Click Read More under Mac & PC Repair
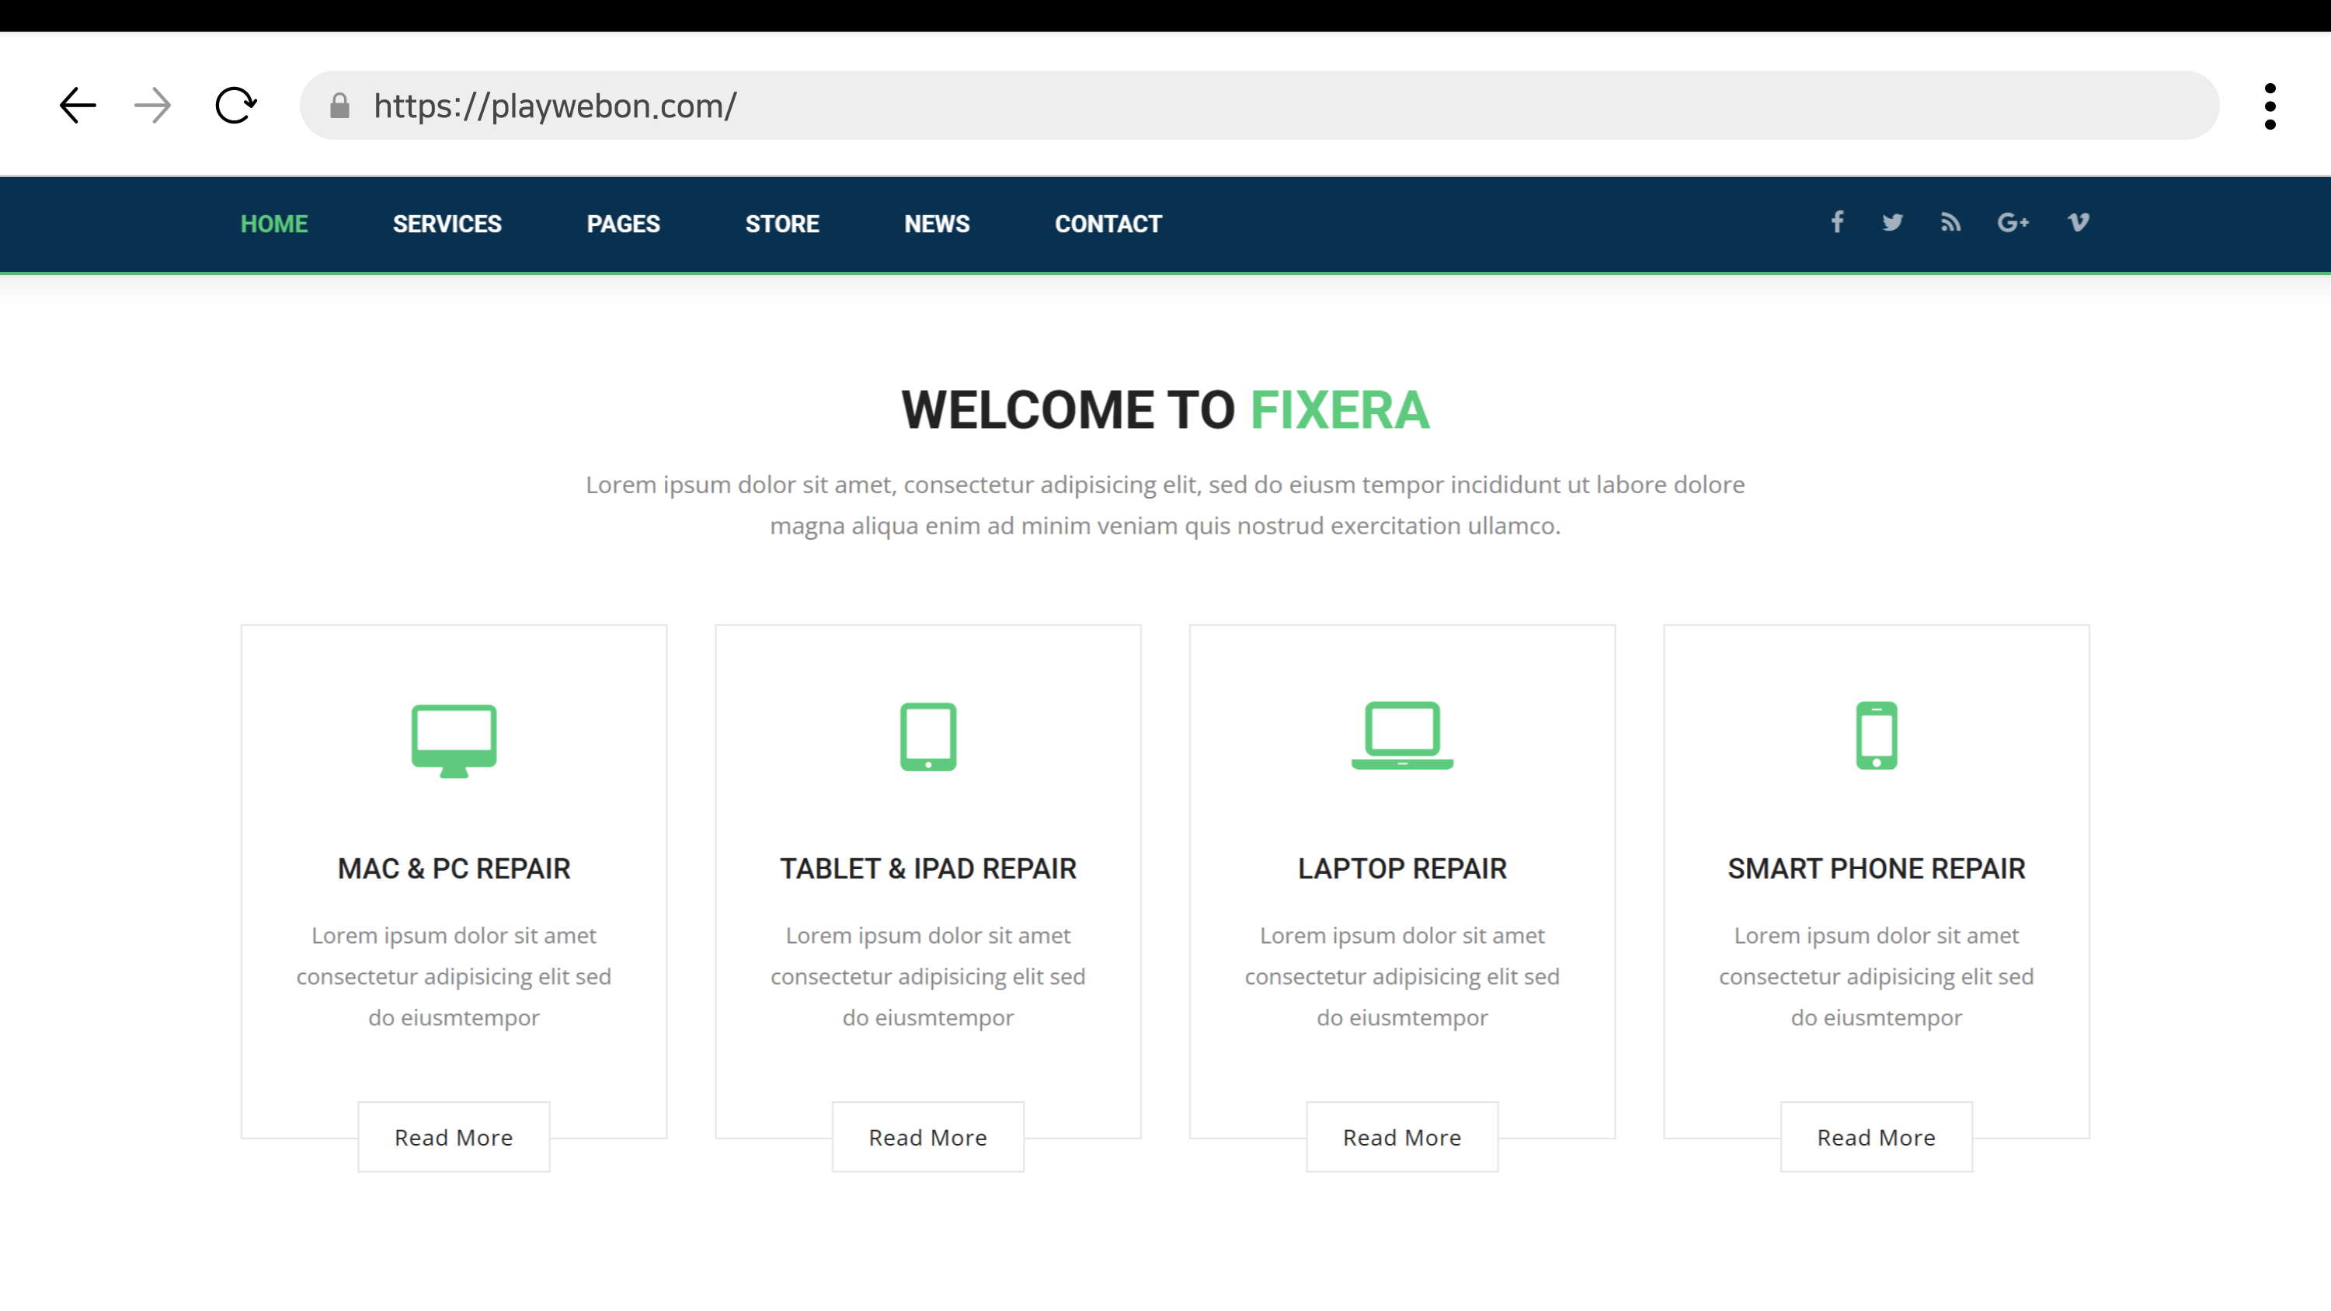2331x1311 pixels. point(454,1137)
